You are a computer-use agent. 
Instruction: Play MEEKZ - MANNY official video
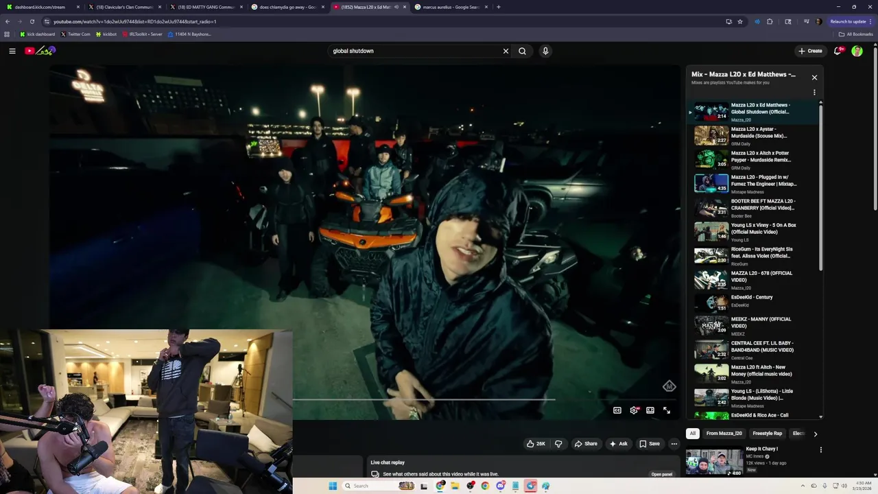point(711,326)
